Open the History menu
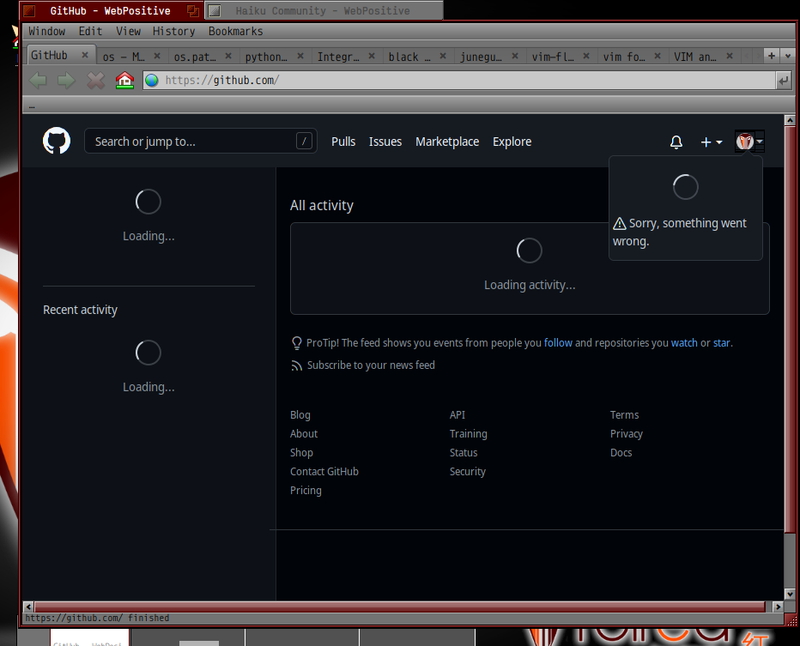 (173, 31)
